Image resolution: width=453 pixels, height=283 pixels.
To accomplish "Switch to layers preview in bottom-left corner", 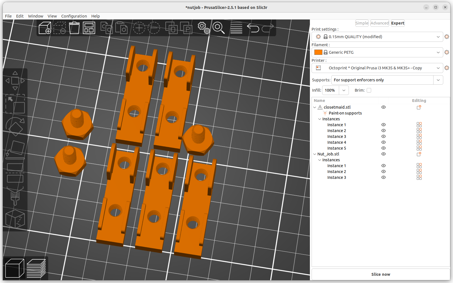I will [36, 268].
